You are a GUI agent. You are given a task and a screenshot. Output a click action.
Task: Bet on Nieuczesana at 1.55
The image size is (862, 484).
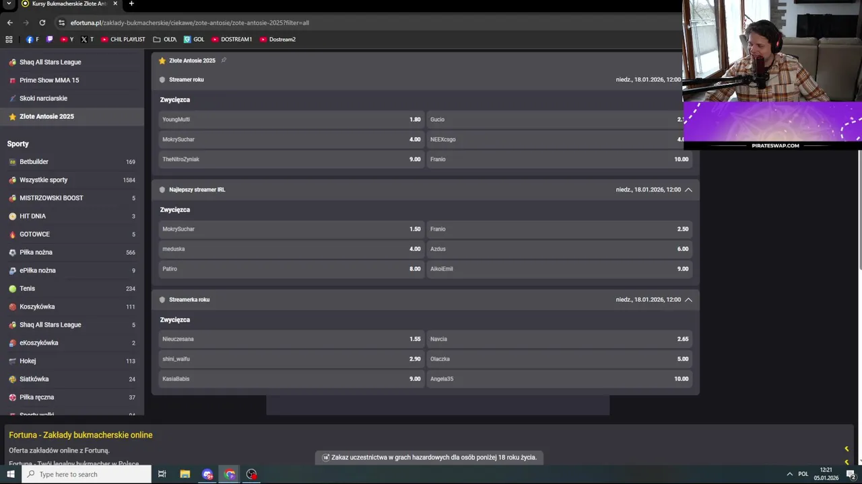pos(292,339)
